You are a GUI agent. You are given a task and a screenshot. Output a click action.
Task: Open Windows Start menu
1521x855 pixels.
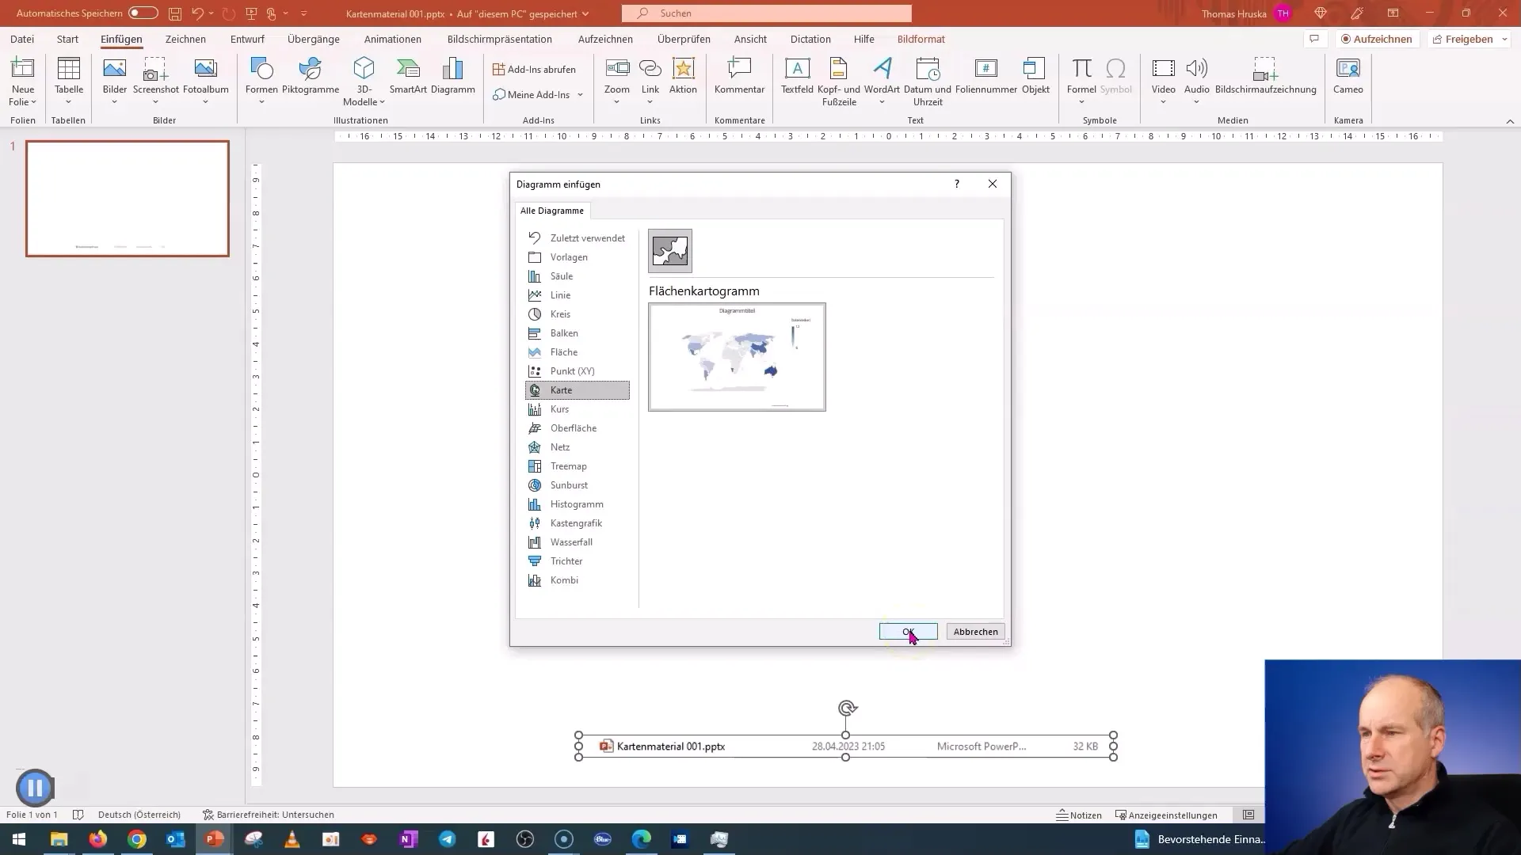click(19, 839)
